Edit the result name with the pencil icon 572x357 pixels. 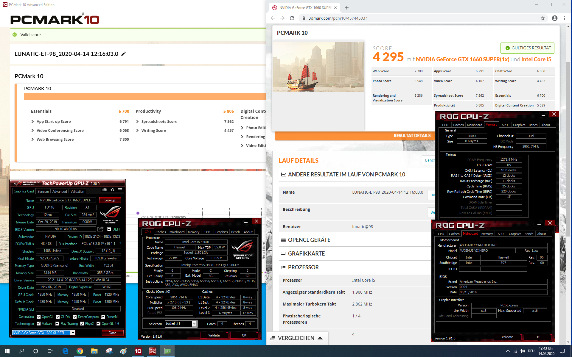(x=124, y=54)
